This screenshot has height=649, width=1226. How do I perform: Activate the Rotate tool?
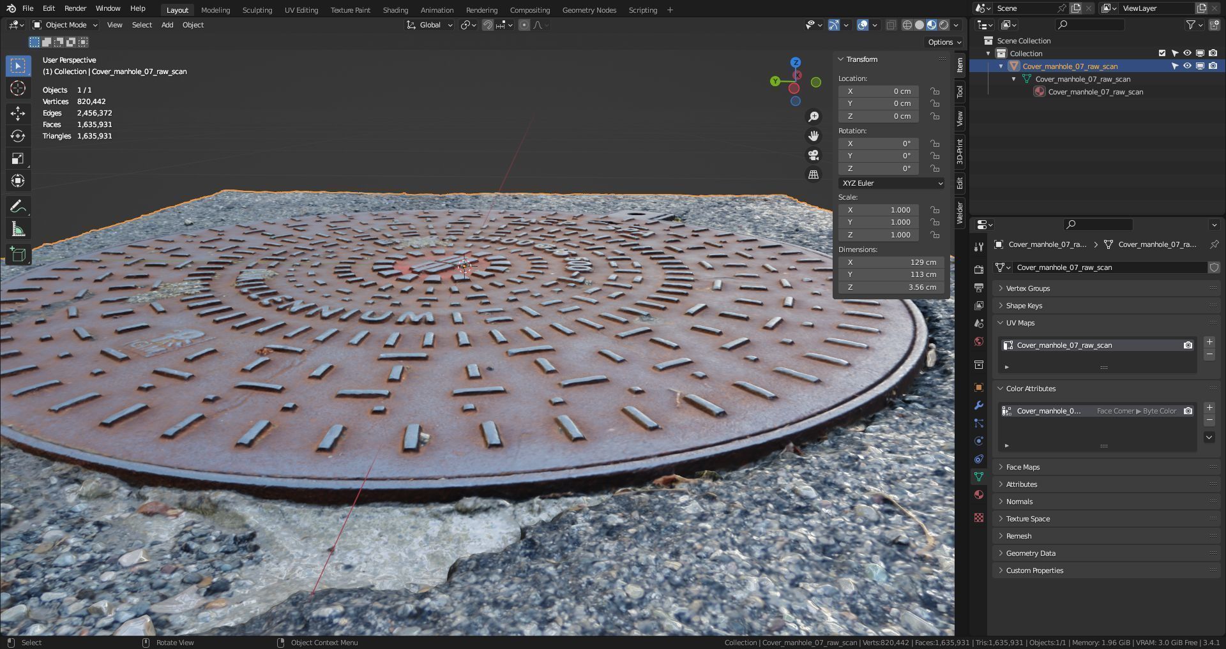click(x=18, y=136)
